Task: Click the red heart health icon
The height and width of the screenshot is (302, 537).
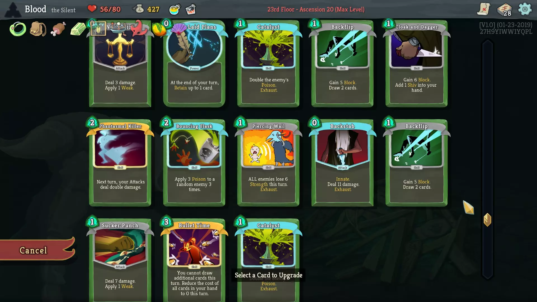Action: 92,9
